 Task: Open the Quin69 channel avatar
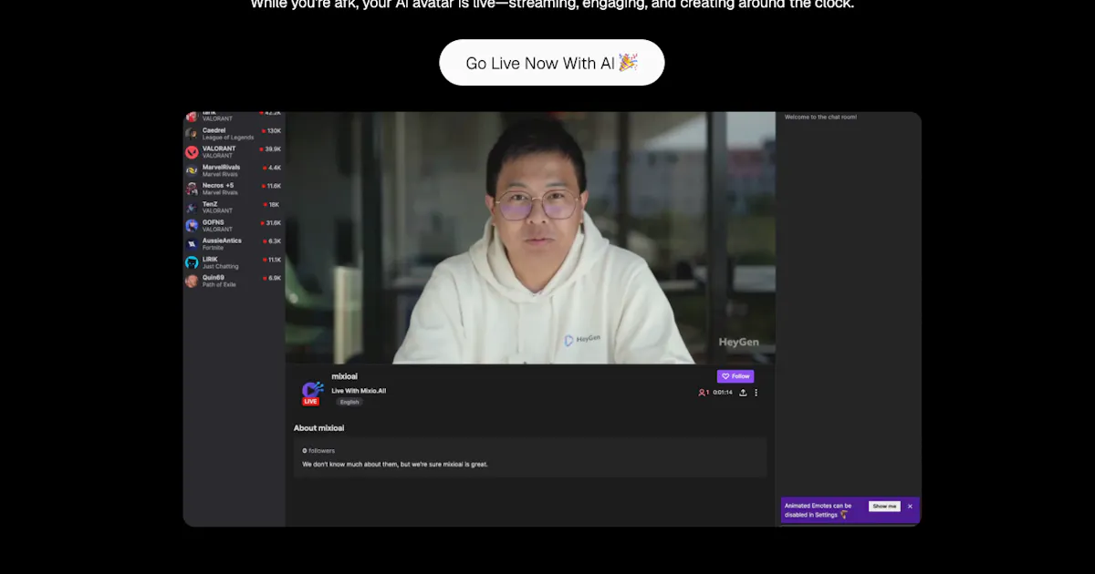192,281
